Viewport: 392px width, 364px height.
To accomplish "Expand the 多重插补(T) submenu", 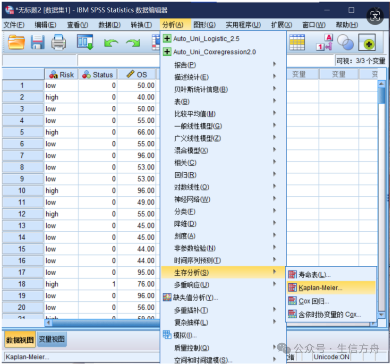I will click(223, 310).
